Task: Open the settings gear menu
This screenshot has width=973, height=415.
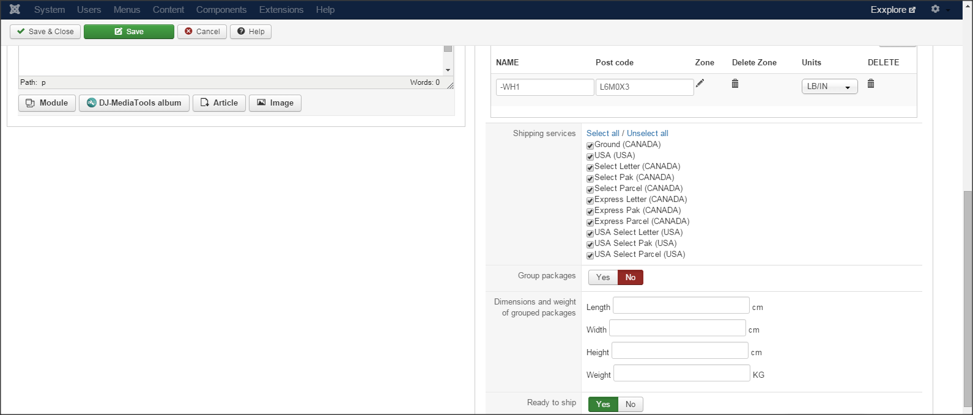Action: (935, 9)
